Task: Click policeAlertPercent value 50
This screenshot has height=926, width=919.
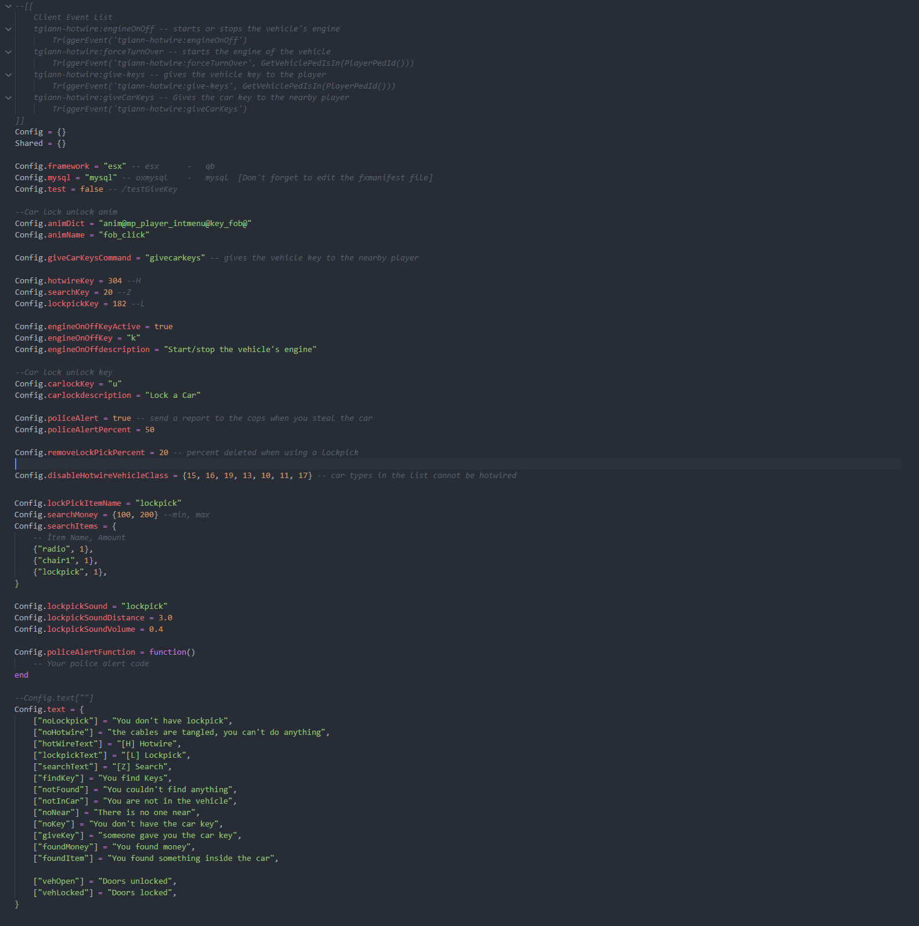Action: tap(150, 430)
